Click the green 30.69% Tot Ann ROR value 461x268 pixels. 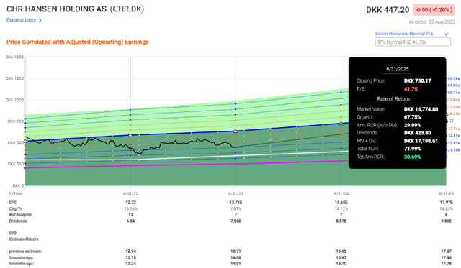[x=413, y=157]
